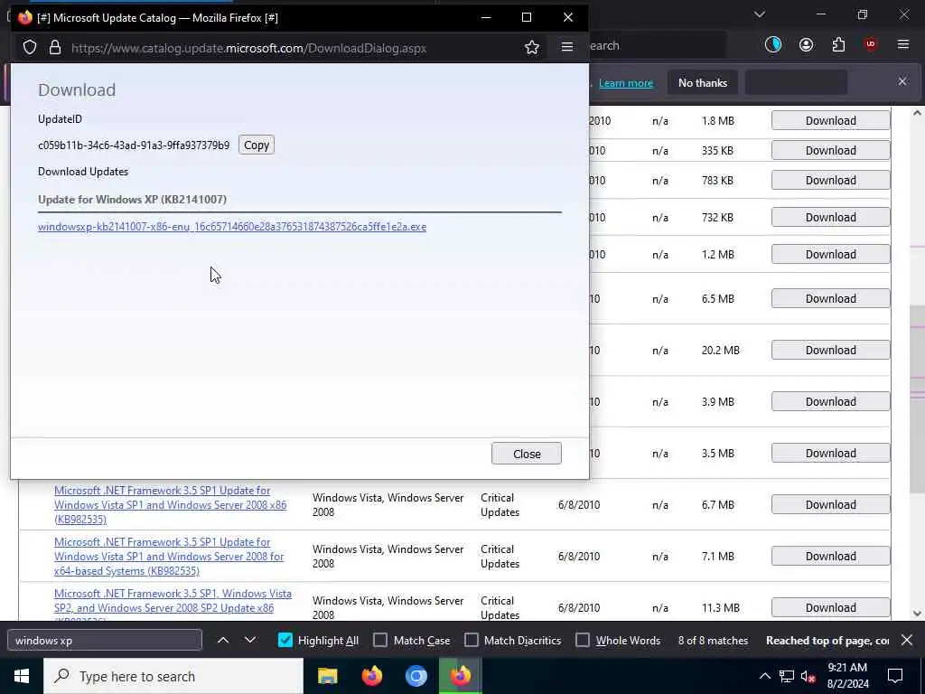Viewport: 925px width, 694px height.
Task: Enable the Match Case checkbox
Action: (x=380, y=641)
